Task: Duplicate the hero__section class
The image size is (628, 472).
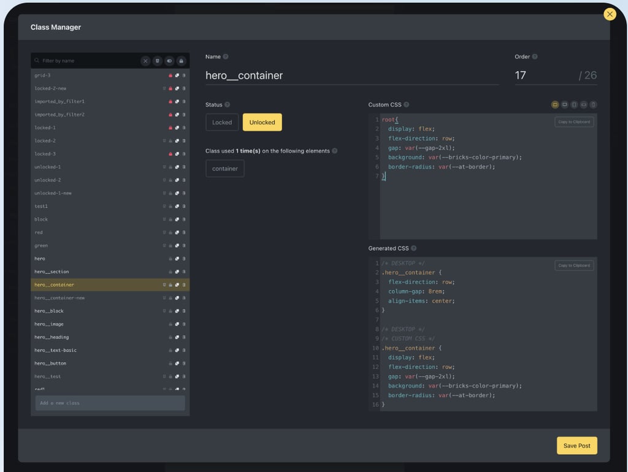Action: [x=177, y=272]
